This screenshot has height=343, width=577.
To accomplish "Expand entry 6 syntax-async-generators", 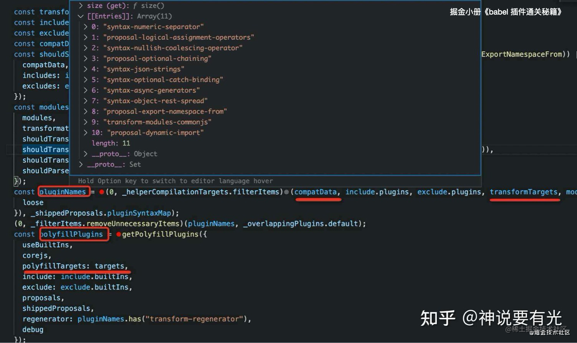I will (x=86, y=90).
